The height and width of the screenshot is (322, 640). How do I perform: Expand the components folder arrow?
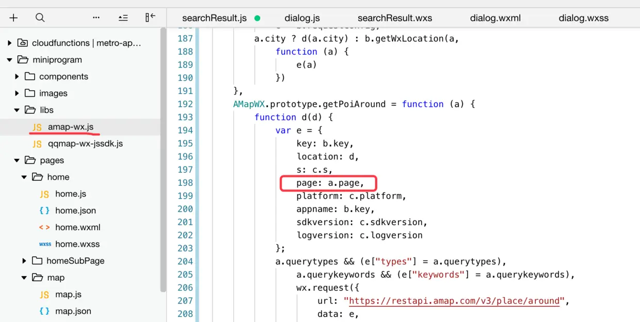coord(17,76)
